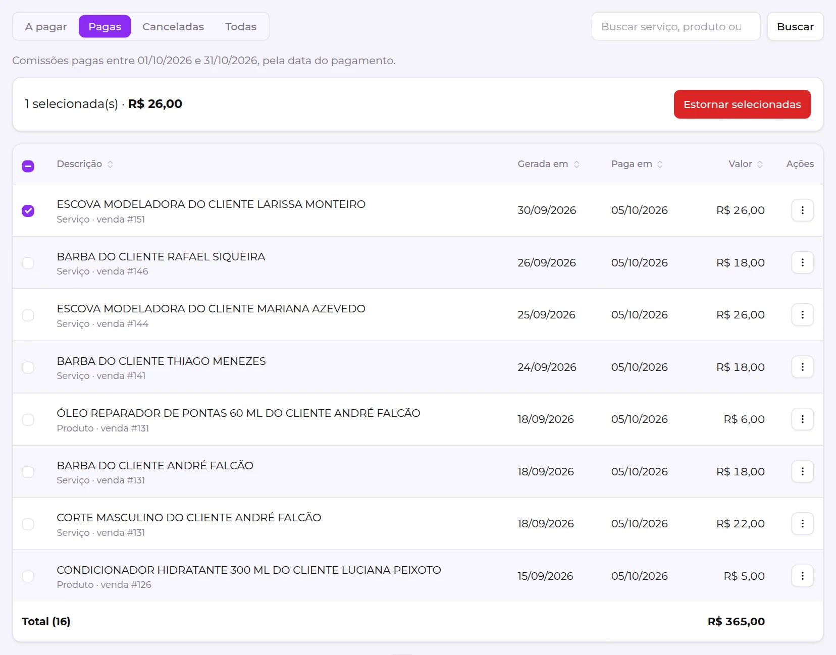
Task: Click the selected R$ 26,00 summary amount
Action: pos(155,104)
